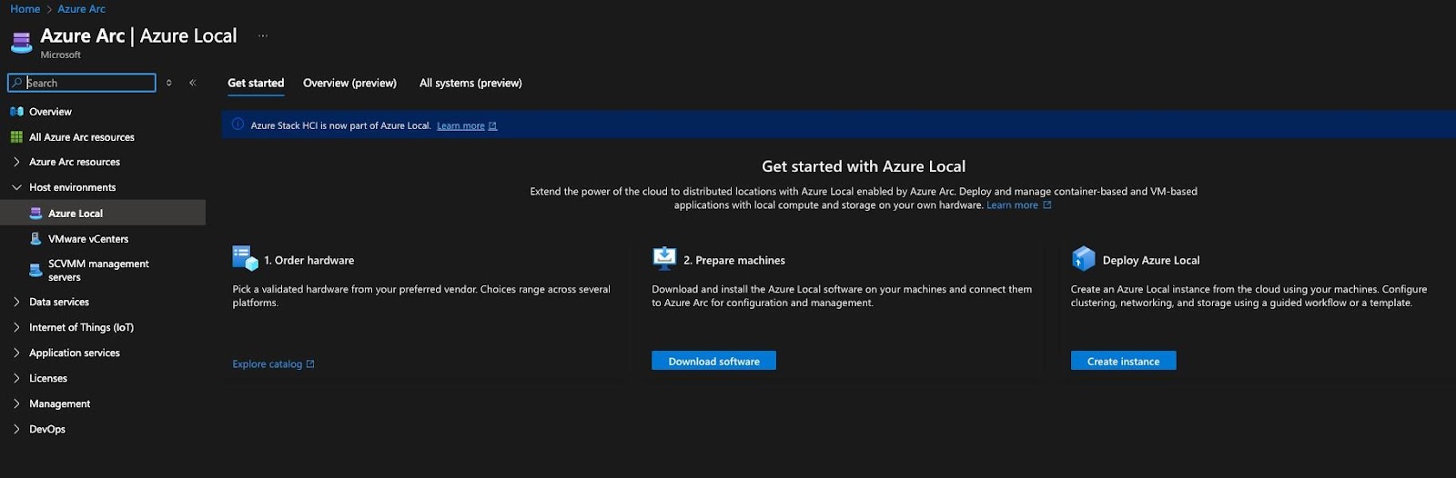Click the VMware vCenters icon
This screenshot has width=1456, height=478.
tap(35, 239)
